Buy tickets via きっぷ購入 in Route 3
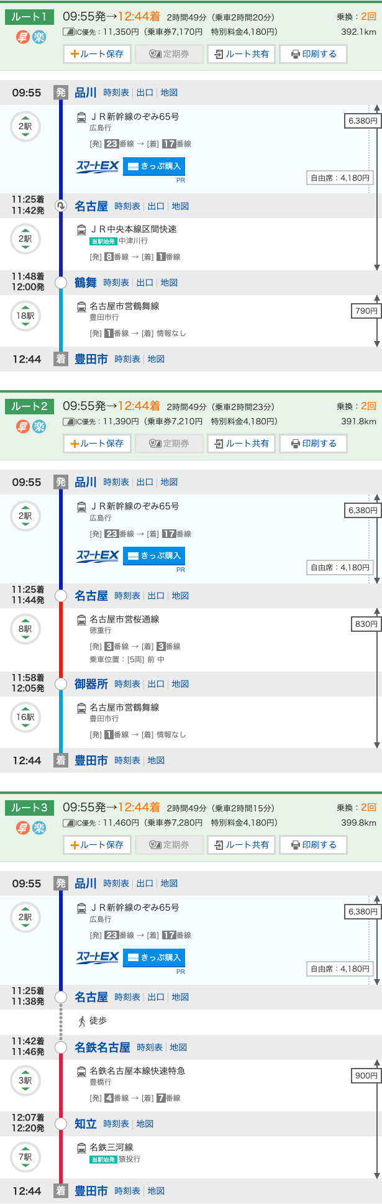 click(x=154, y=957)
